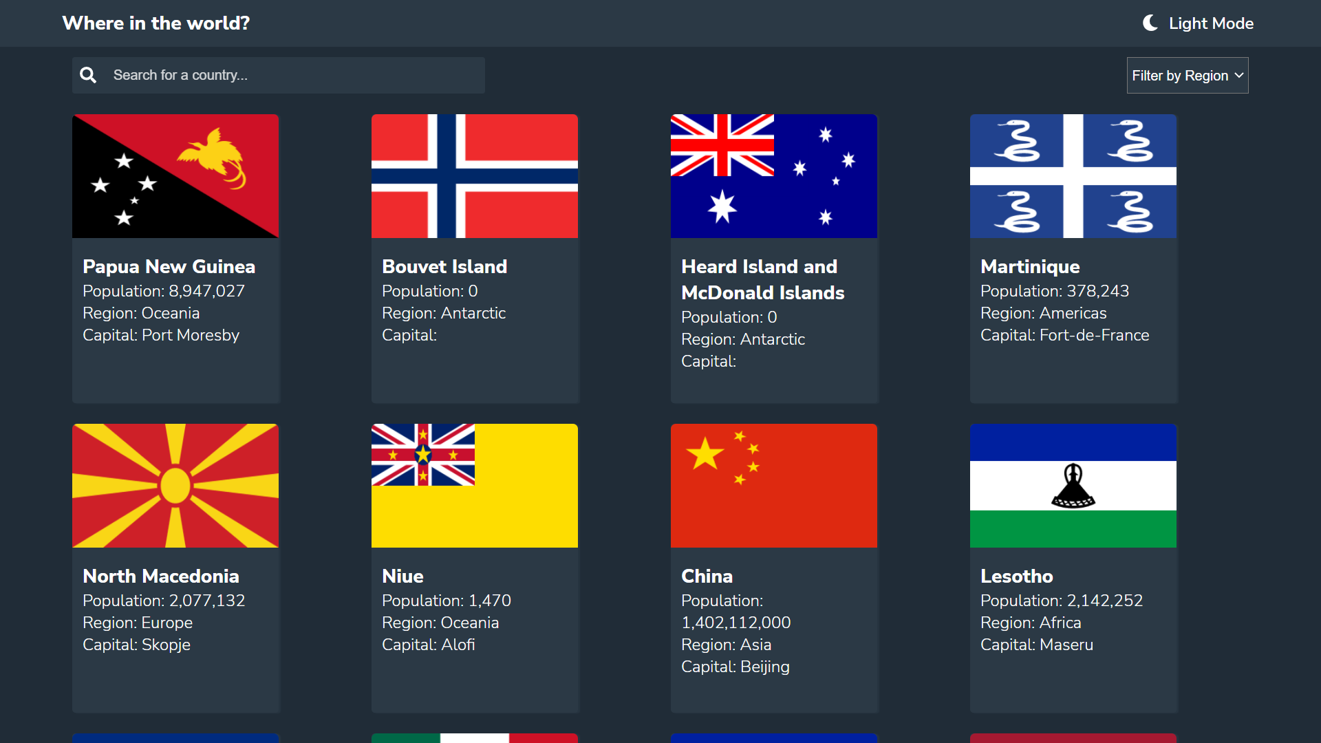
Task: Click Capital: Maseru text
Action: [x=1037, y=645]
